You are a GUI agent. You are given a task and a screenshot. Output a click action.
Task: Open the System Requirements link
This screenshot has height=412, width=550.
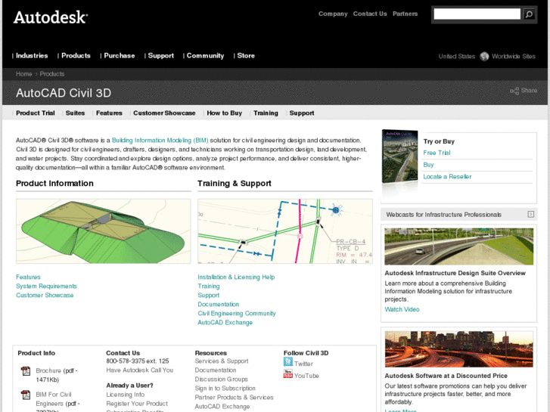pyautogui.click(x=46, y=286)
